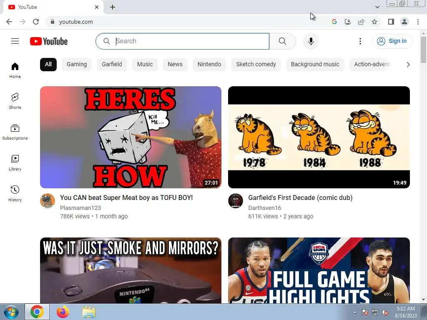Viewport: 427px width, 320px height.
Task: Start voice search with microphone icon
Action: pyautogui.click(x=311, y=41)
